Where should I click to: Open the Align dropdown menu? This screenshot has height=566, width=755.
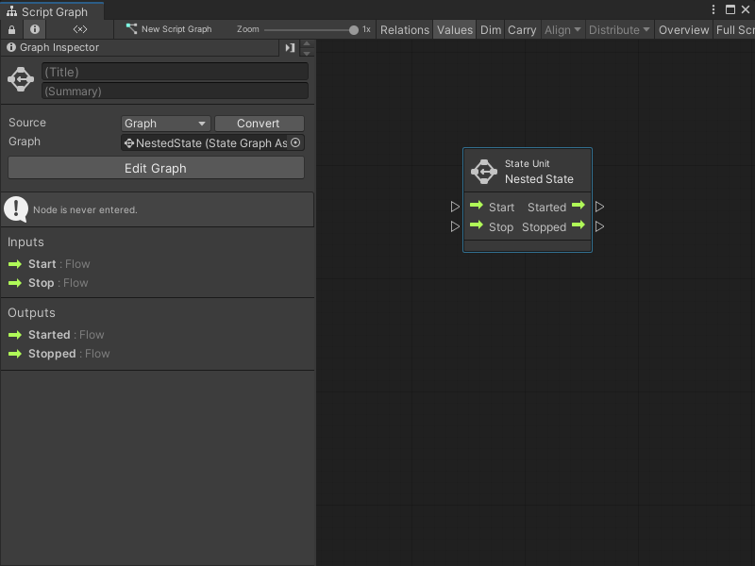[562, 29]
